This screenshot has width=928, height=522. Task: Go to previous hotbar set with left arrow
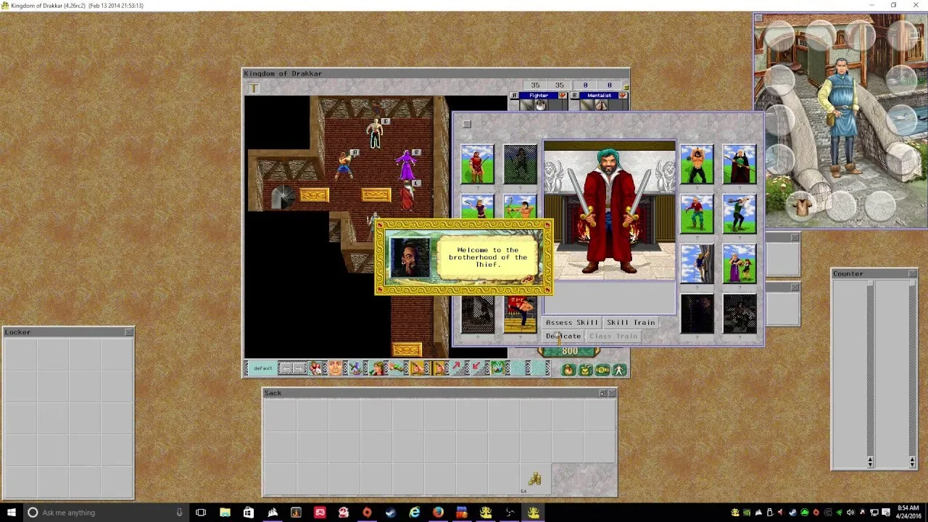(286, 368)
